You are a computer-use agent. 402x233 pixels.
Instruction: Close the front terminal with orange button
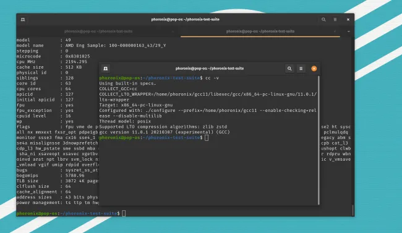(314, 69)
